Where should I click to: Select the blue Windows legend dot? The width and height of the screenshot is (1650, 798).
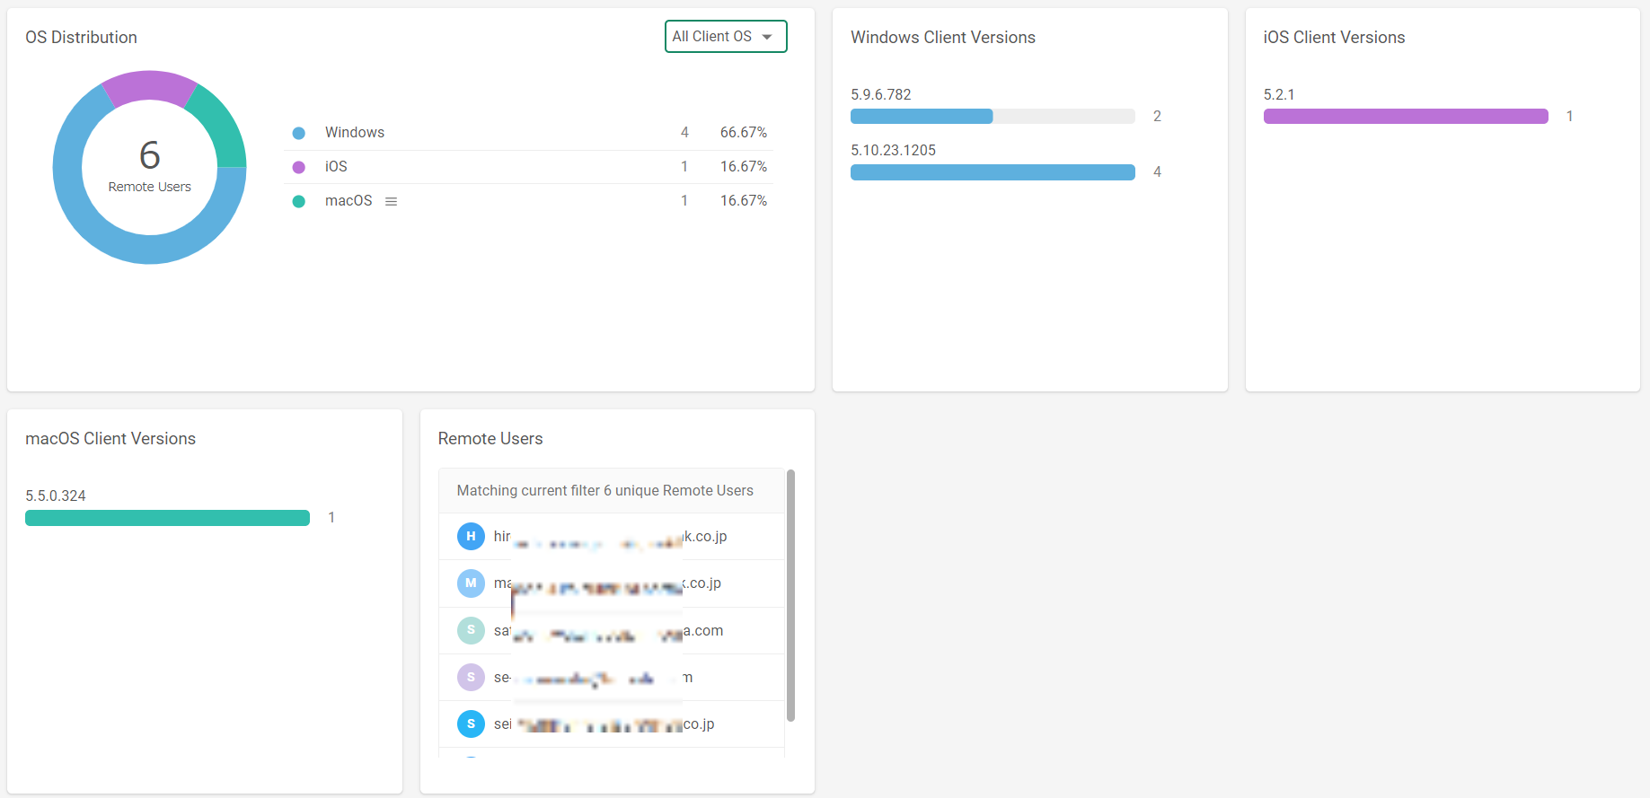[x=299, y=133]
